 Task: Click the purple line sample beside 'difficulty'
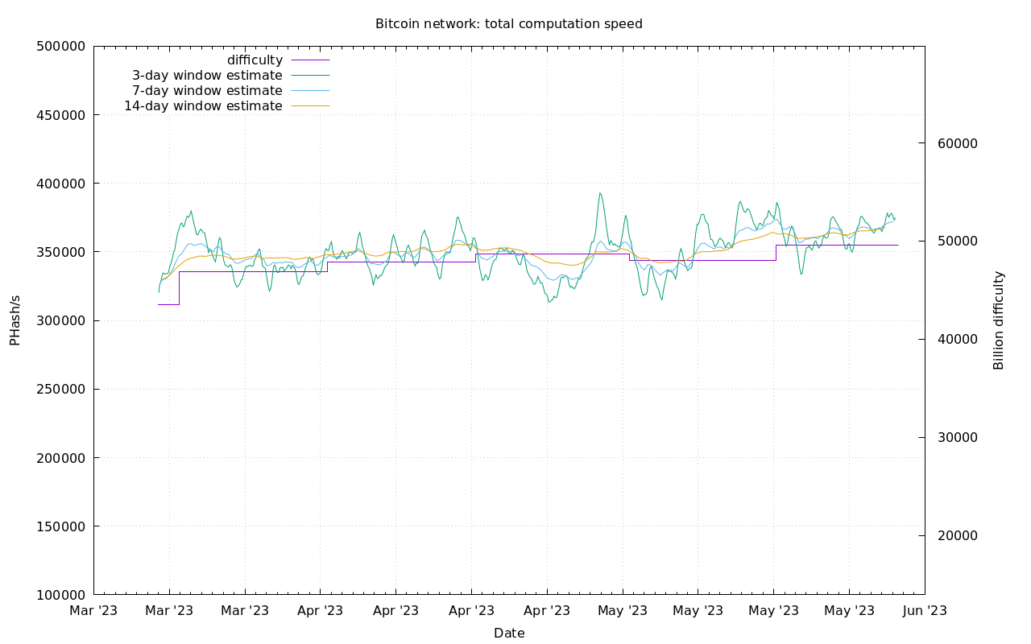point(310,60)
